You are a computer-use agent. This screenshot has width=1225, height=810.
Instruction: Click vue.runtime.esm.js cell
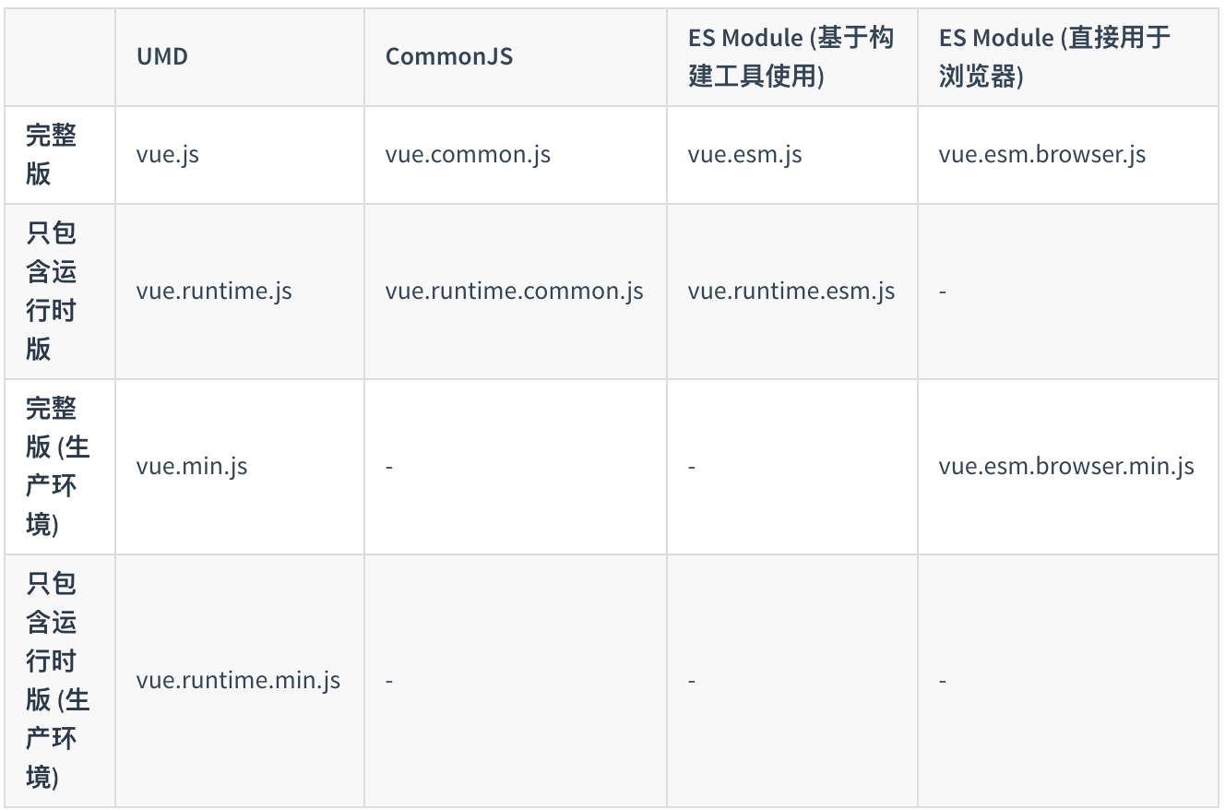791,291
